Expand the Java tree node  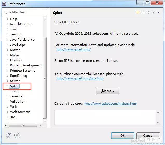pyautogui.click(x=7, y=29)
